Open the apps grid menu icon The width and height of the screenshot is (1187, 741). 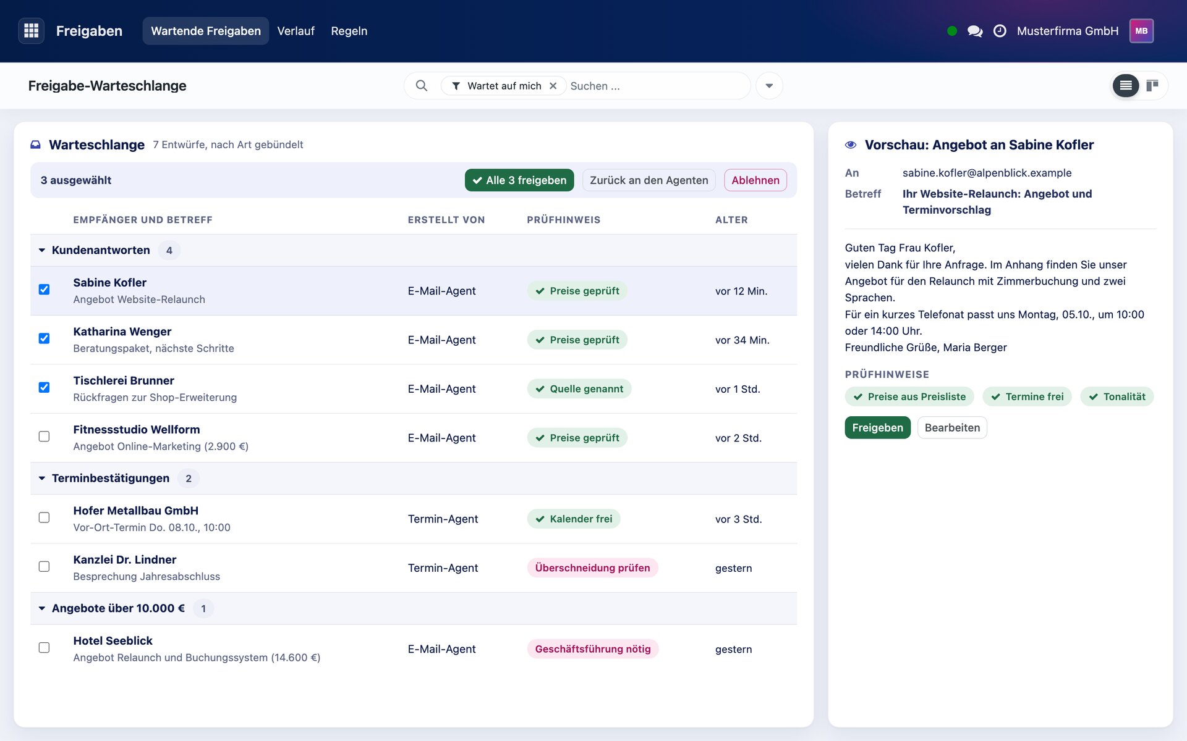tap(32, 31)
